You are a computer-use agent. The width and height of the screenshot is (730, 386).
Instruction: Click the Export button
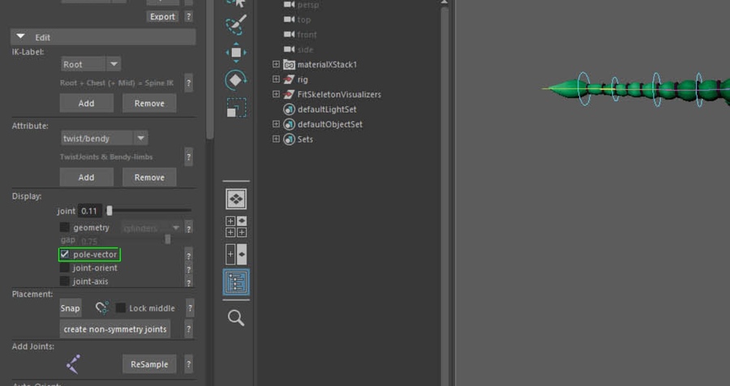click(162, 17)
